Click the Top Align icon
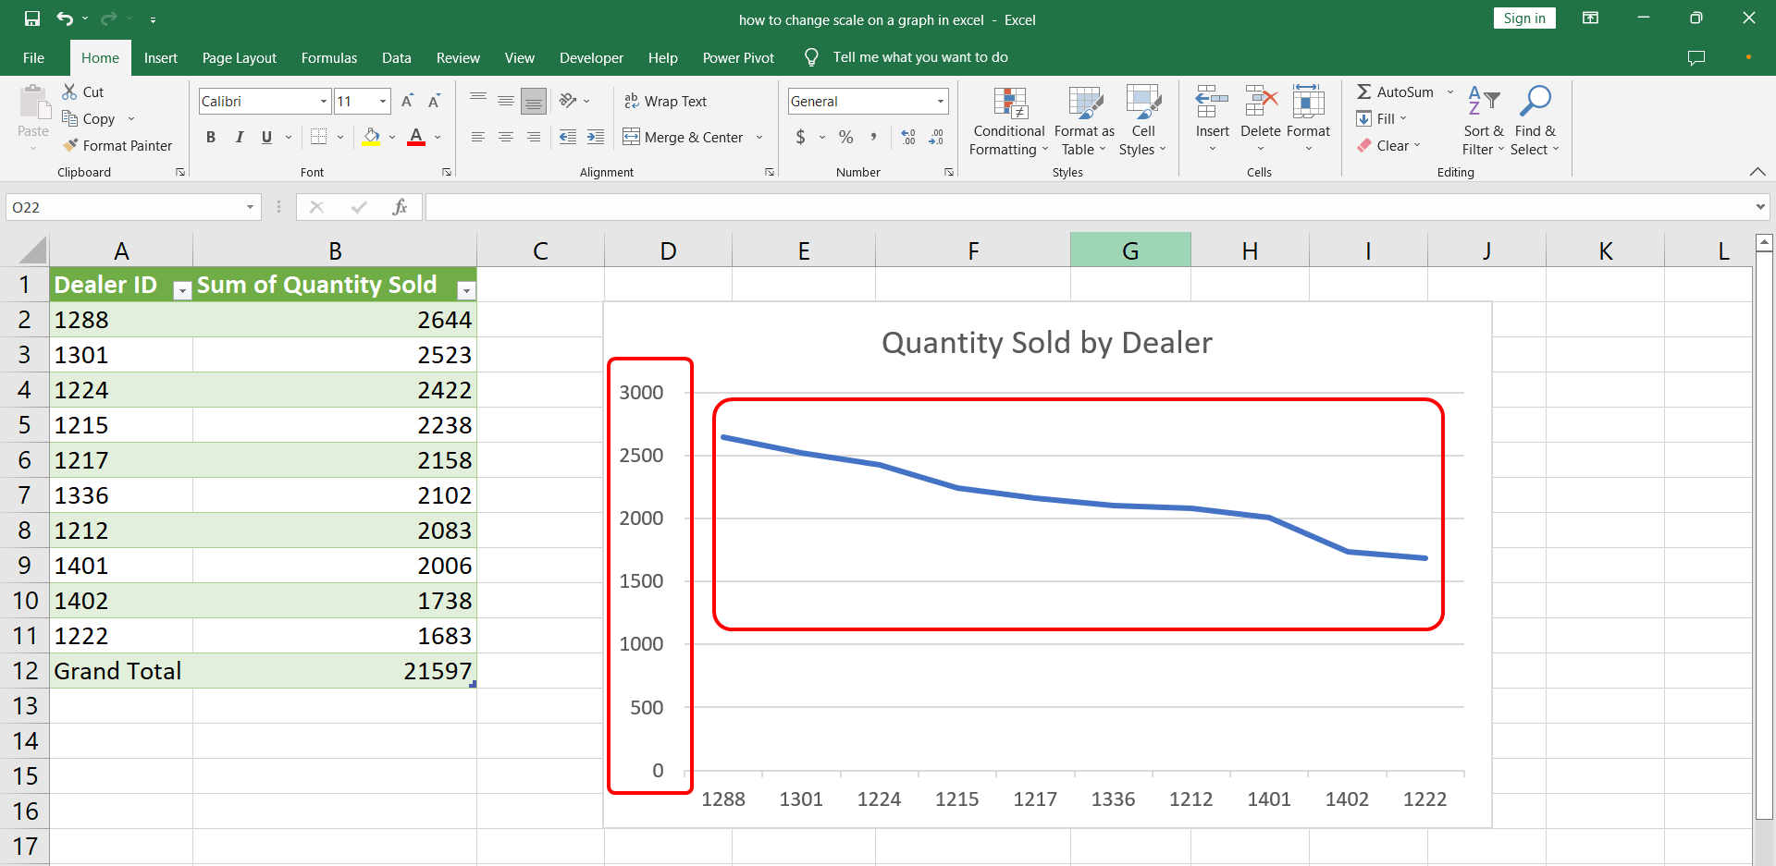The image size is (1776, 866). click(x=478, y=101)
